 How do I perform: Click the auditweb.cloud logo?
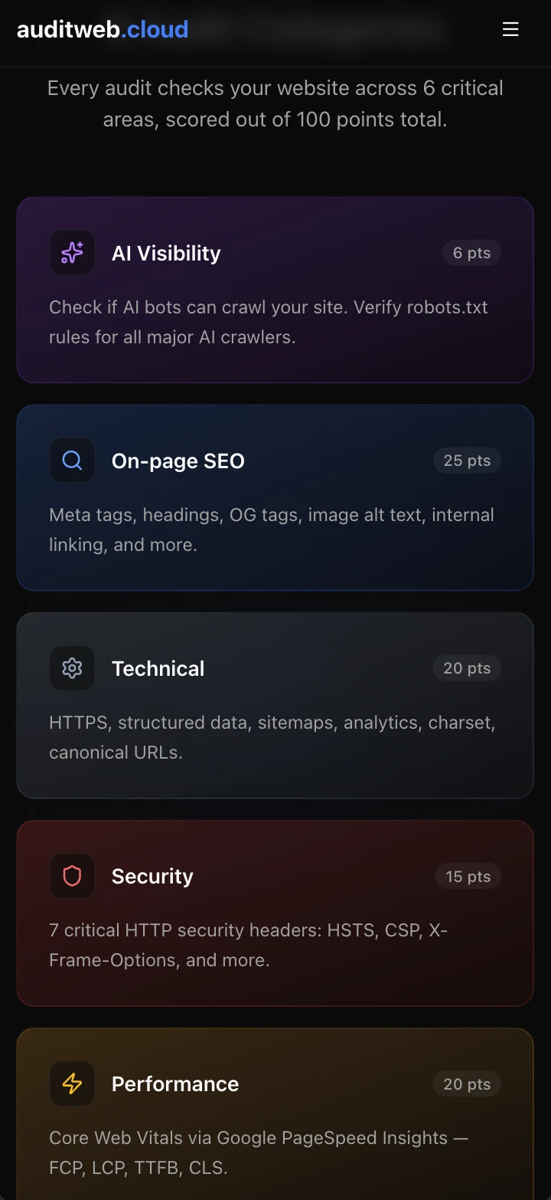point(103,29)
